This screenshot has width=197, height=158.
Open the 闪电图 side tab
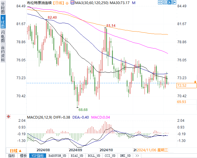click(x=3, y=36)
